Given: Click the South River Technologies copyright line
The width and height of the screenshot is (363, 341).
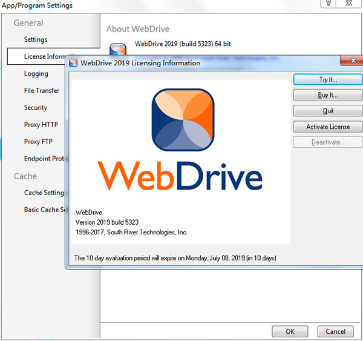Looking at the screenshot, I should [x=131, y=232].
